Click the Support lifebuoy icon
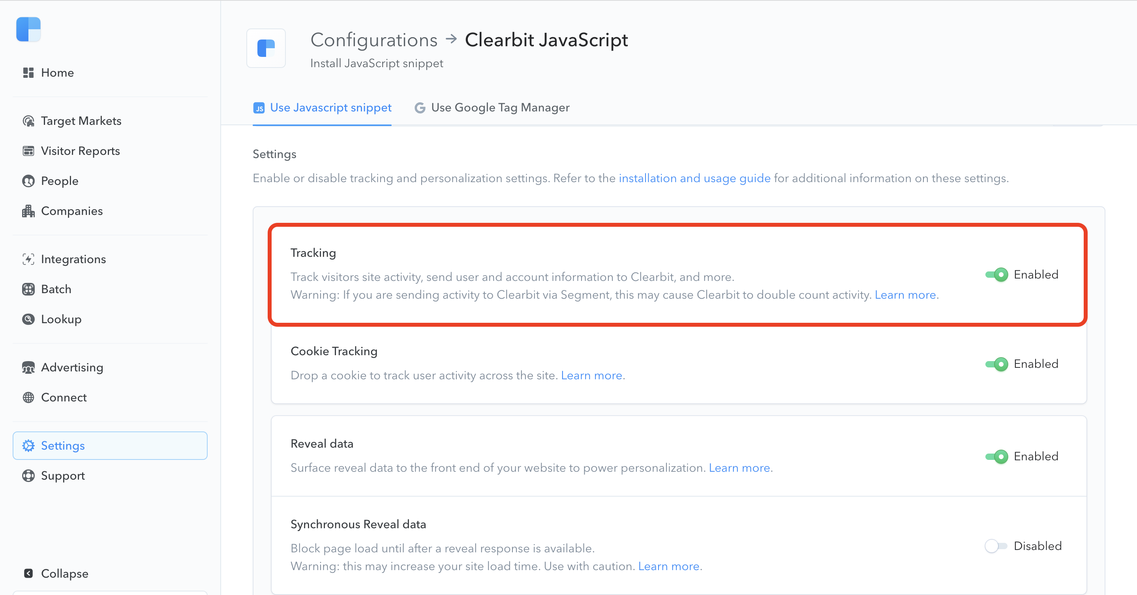Image resolution: width=1137 pixels, height=595 pixels. [28, 475]
